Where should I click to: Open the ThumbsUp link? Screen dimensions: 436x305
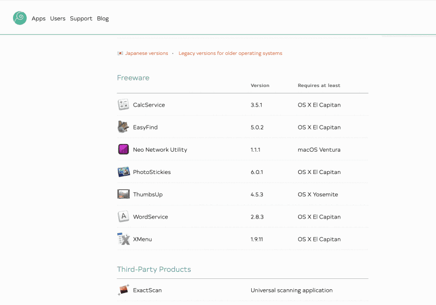coord(148,195)
